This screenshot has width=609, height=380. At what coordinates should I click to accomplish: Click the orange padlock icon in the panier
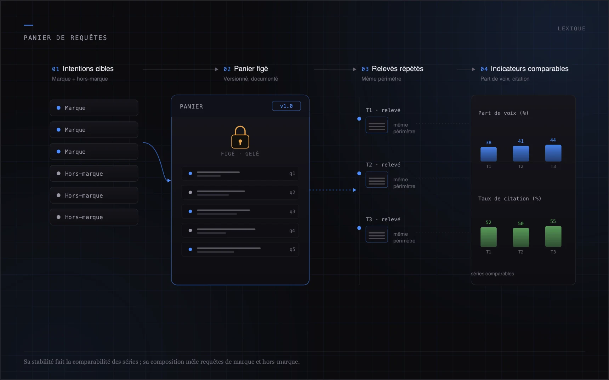click(x=240, y=137)
